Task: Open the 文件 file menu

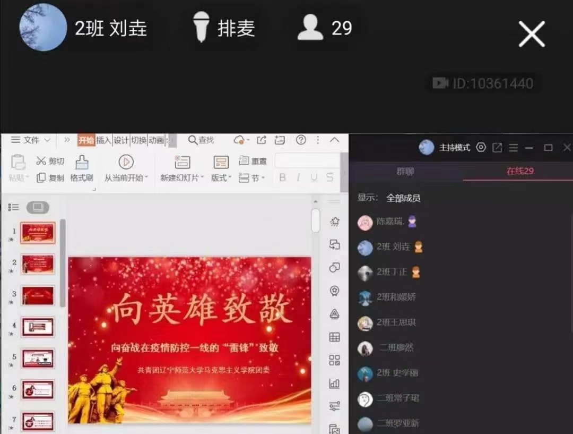Action: pyautogui.click(x=31, y=140)
